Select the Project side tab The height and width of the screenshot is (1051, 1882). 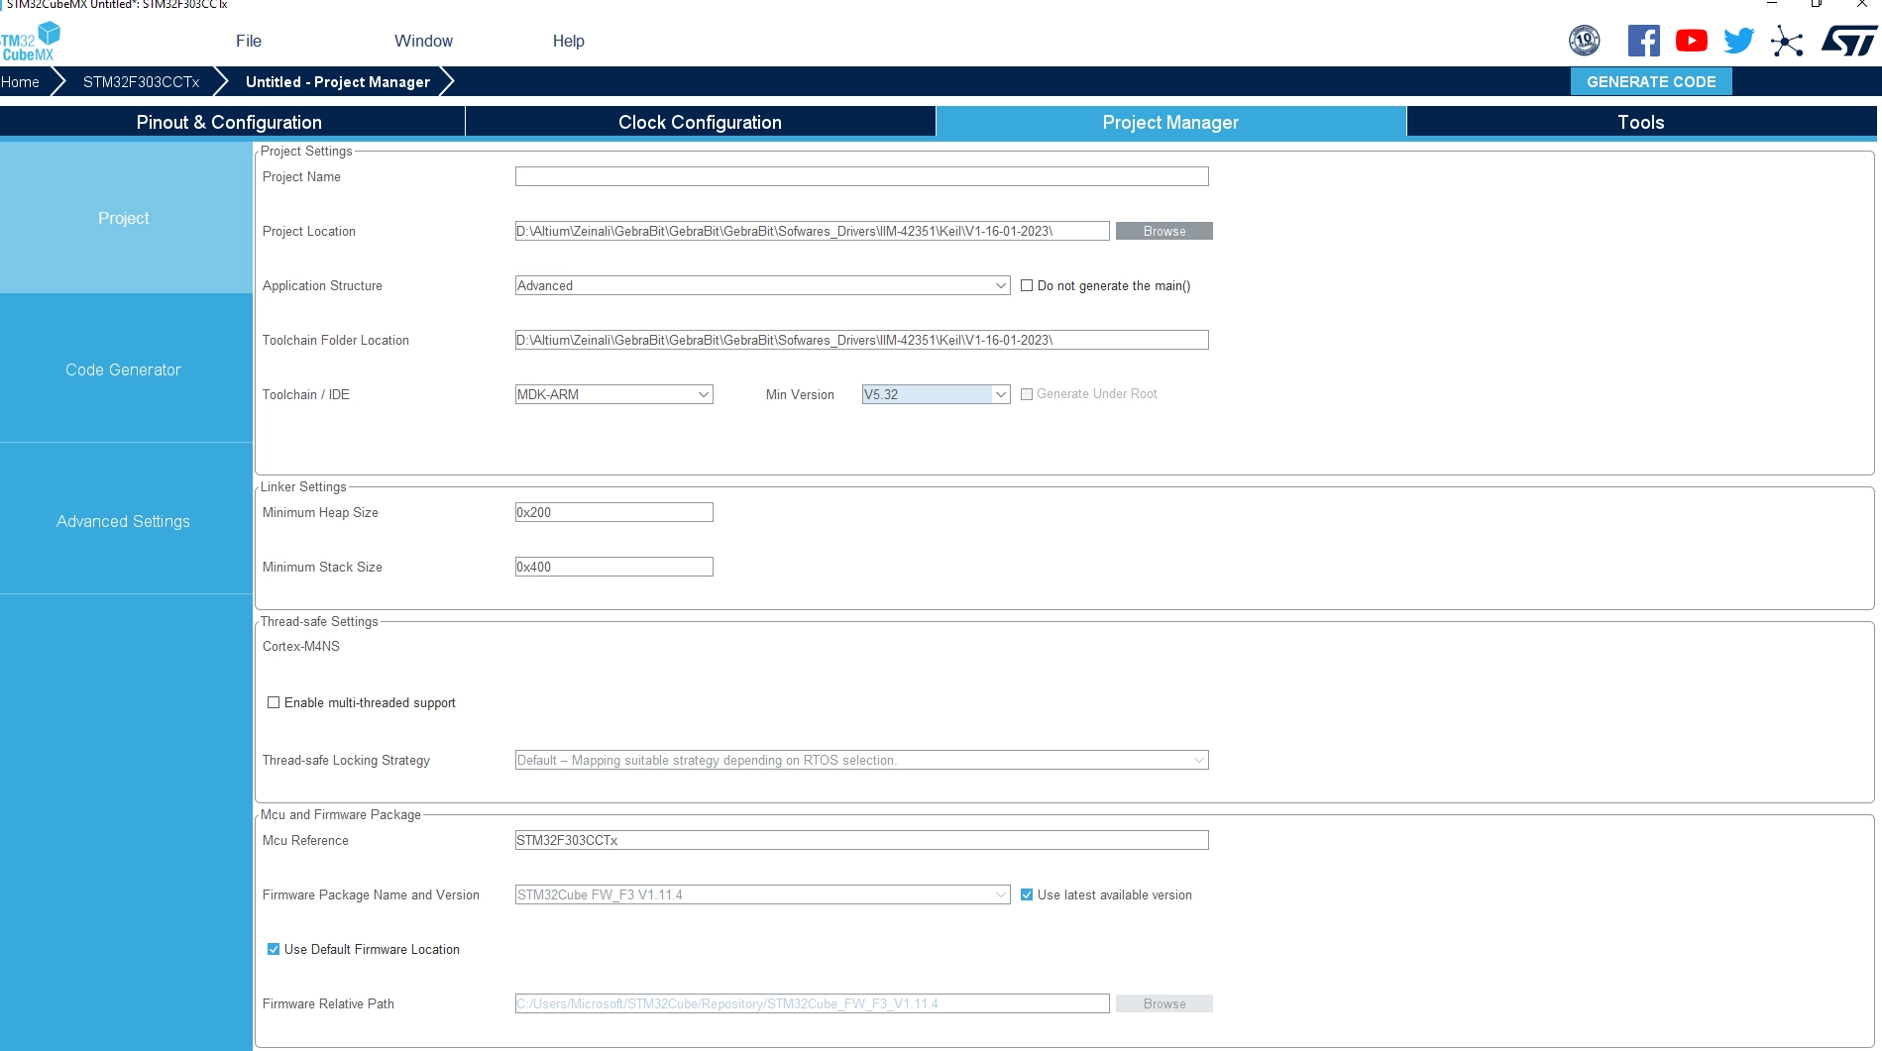click(126, 218)
